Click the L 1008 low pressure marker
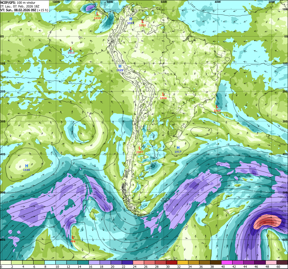The image size is (288, 269). (x=163, y=96)
